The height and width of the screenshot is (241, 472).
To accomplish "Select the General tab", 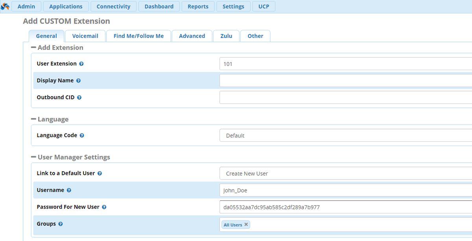I will tap(46, 36).
